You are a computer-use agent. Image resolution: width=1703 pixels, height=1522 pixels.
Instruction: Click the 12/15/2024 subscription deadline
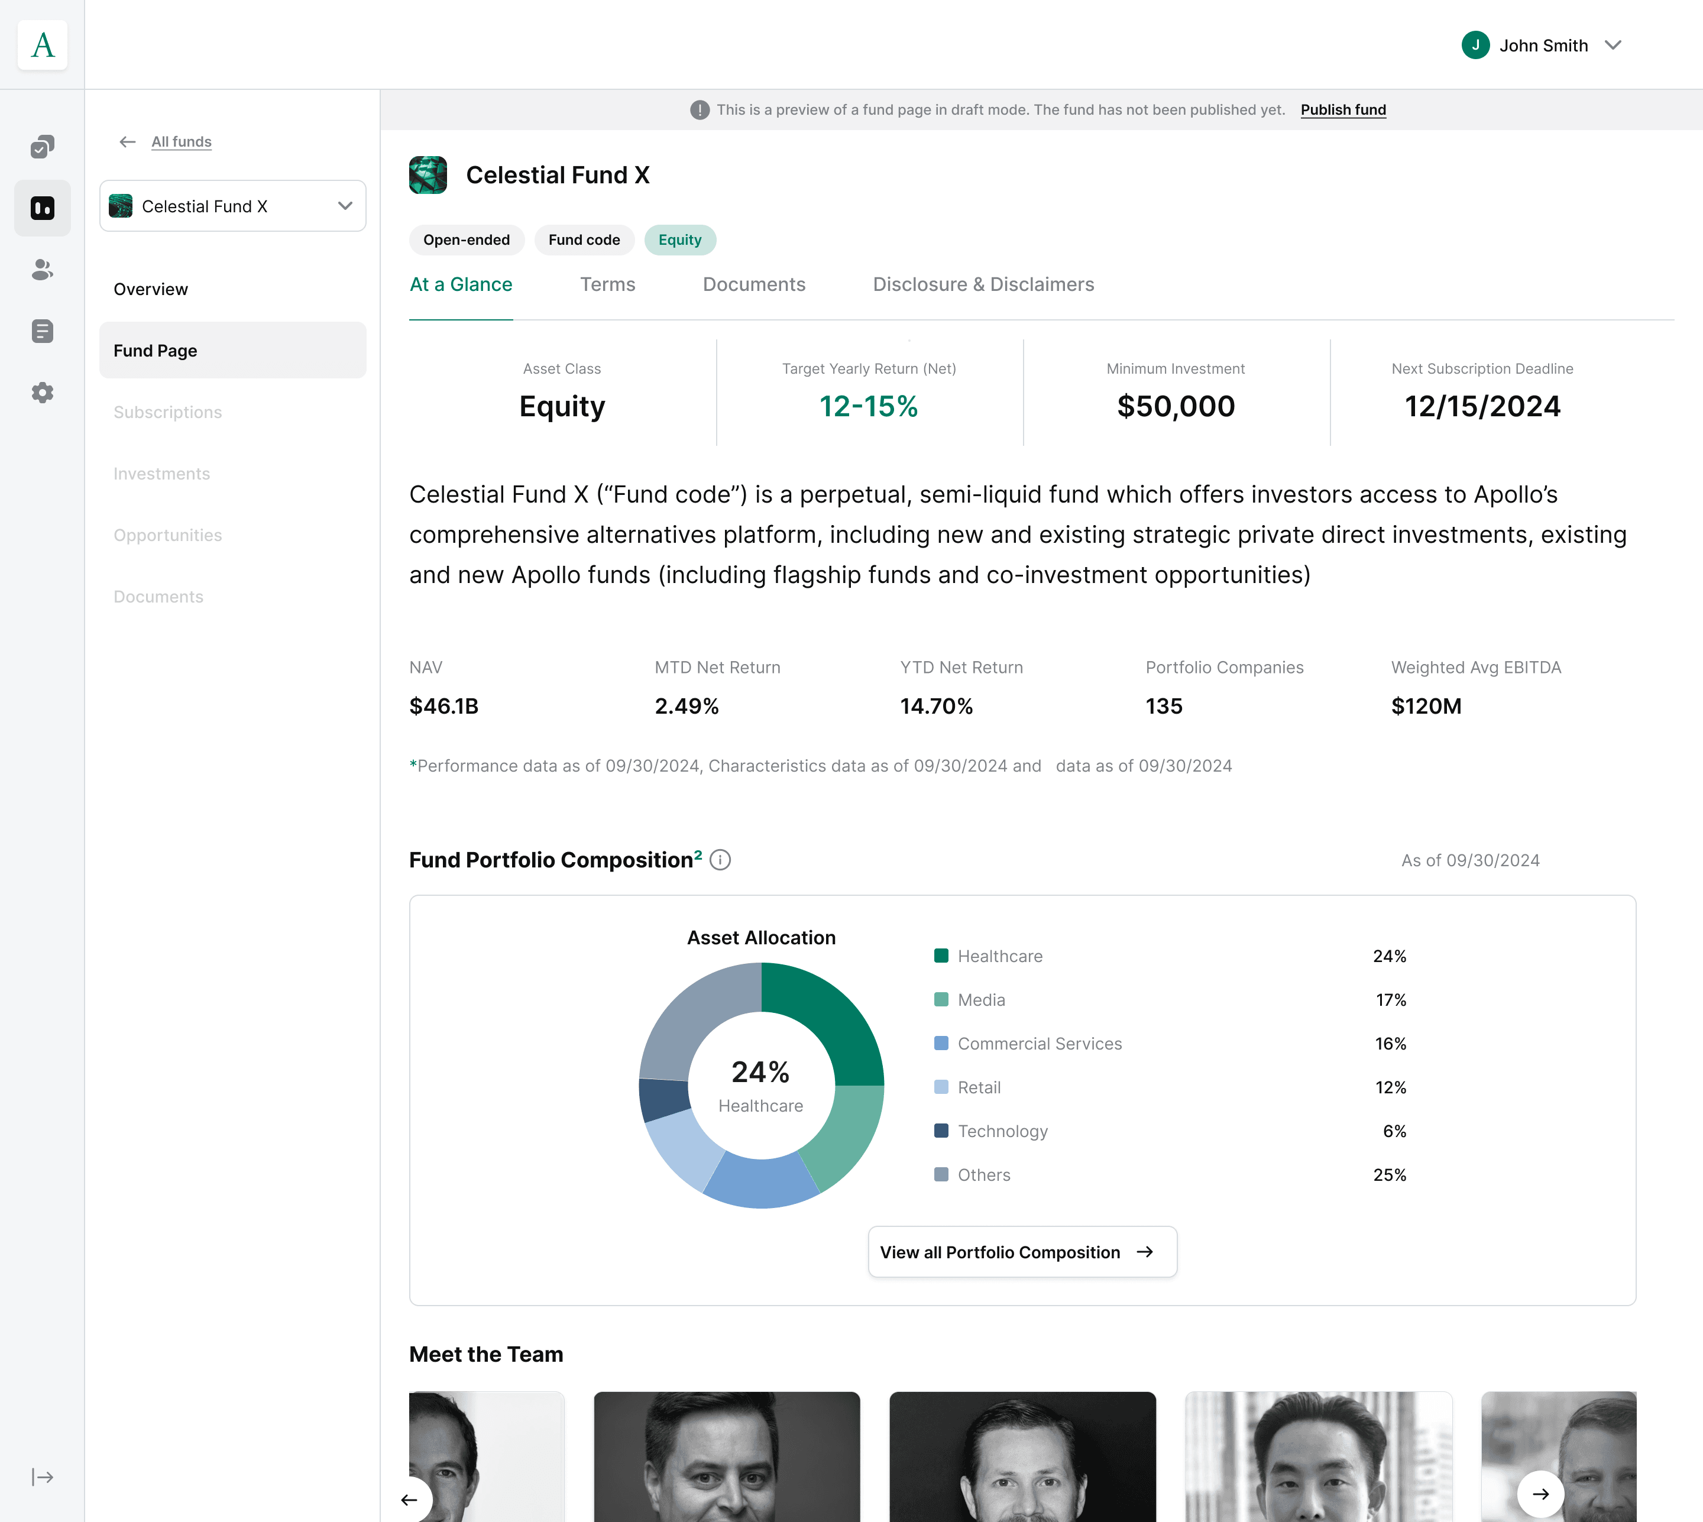coord(1482,406)
